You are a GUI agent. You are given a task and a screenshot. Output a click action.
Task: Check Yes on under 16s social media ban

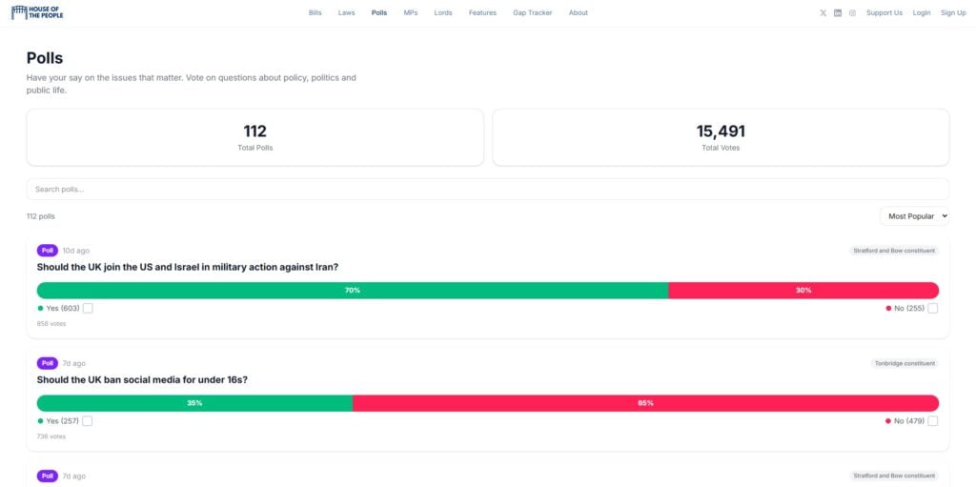pyautogui.click(x=88, y=421)
